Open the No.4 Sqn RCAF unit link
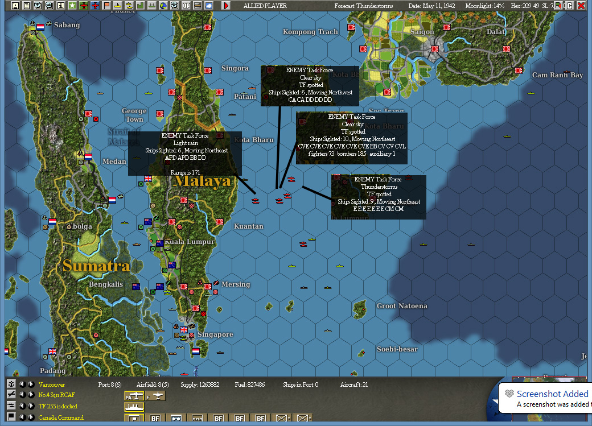592x426 pixels. click(x=56, y=395)
